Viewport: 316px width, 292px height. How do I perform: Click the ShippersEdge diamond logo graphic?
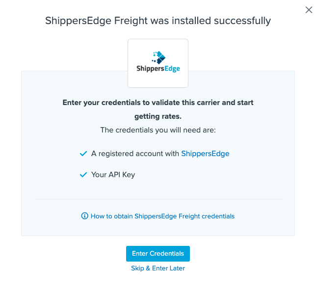pyautogui.click(x=158, y=57)
